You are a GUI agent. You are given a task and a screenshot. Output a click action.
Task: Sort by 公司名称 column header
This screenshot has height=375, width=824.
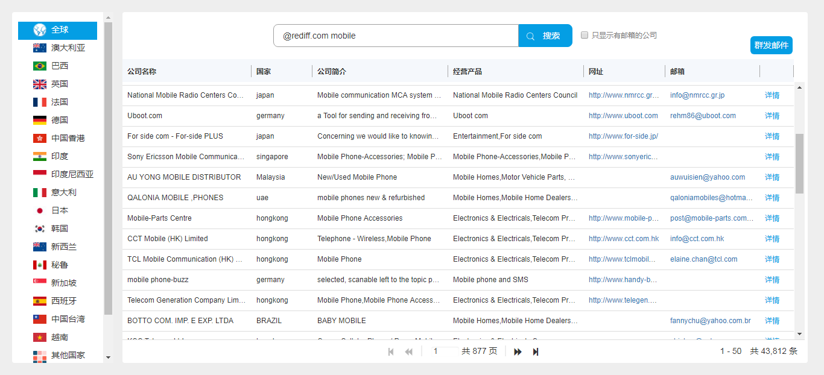(x=142, y=71)
